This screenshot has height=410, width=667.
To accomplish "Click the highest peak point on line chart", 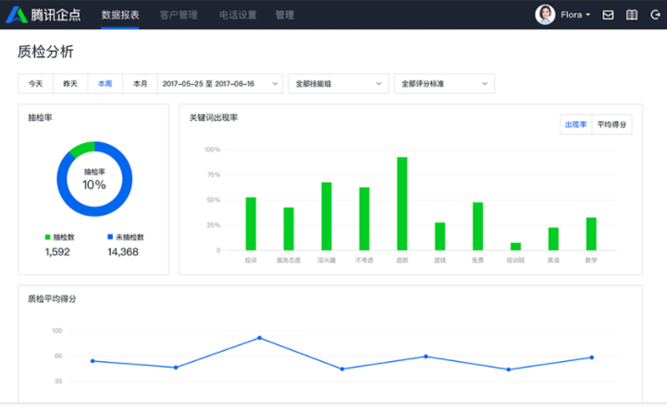I will (x=259, y=338).
